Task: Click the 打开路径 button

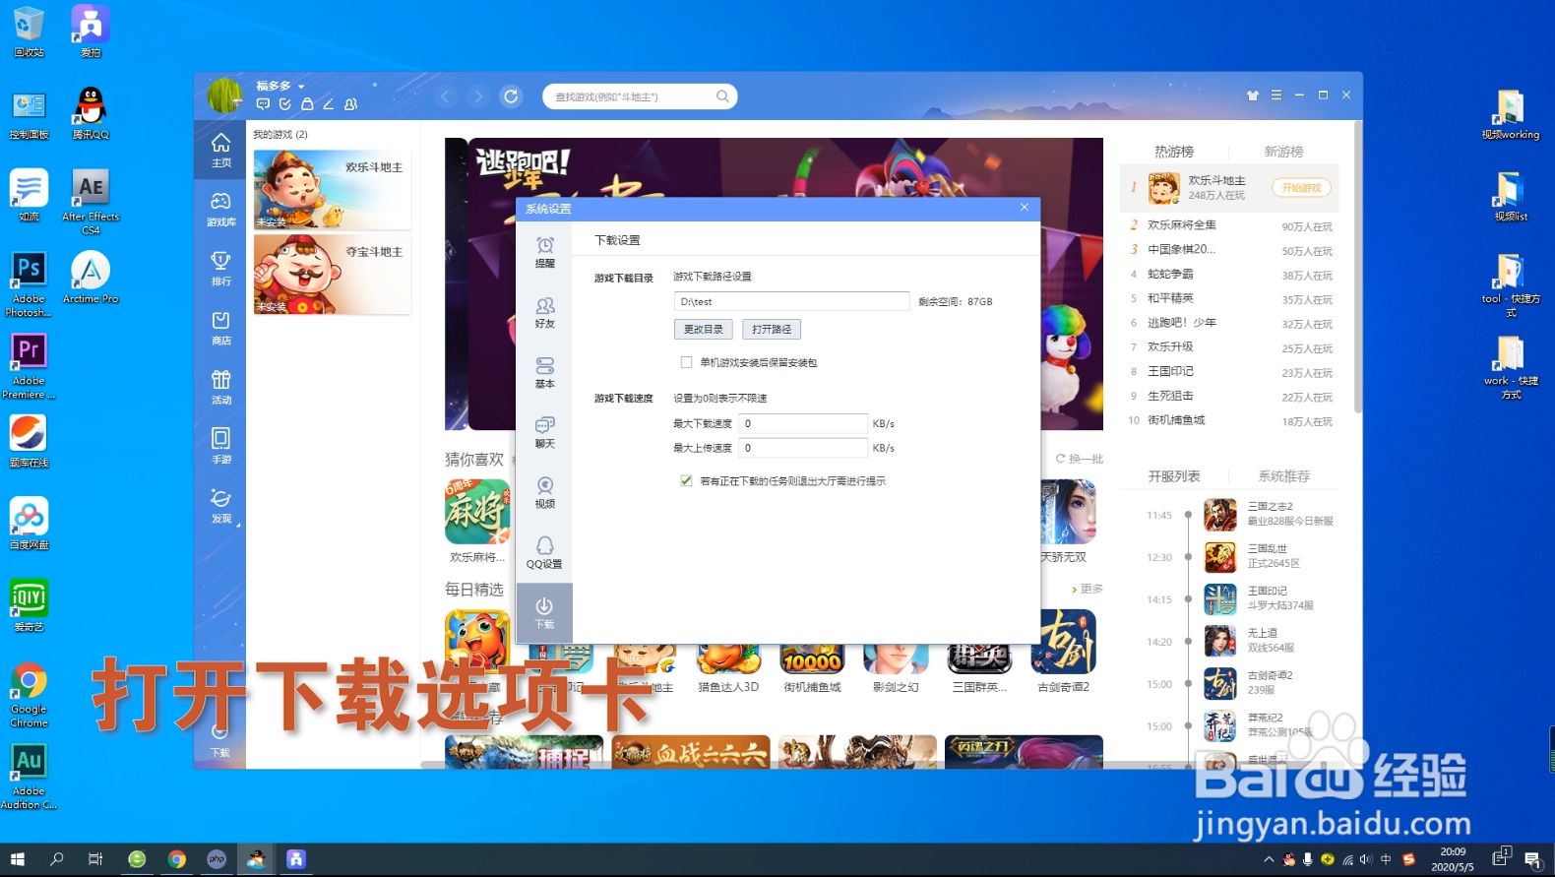Action: (x=772, y=329)
